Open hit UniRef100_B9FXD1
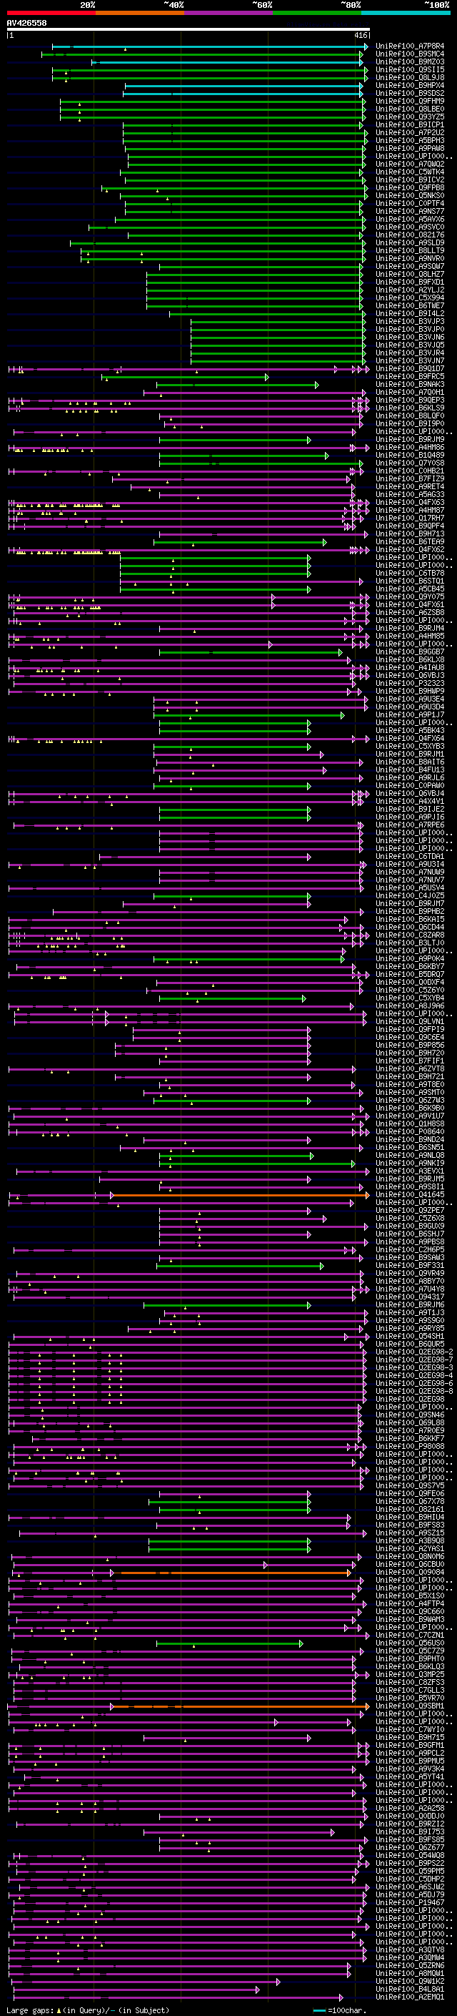 pos(410,282)
